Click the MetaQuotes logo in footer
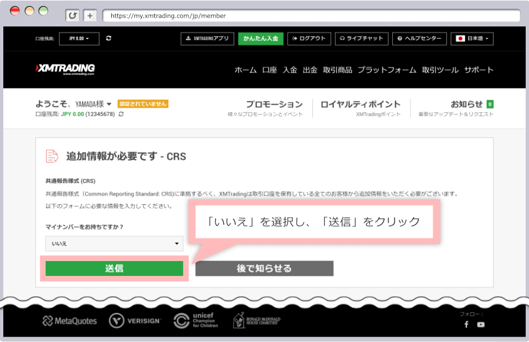This screenshot has width=529, height=342. point(69,321)
